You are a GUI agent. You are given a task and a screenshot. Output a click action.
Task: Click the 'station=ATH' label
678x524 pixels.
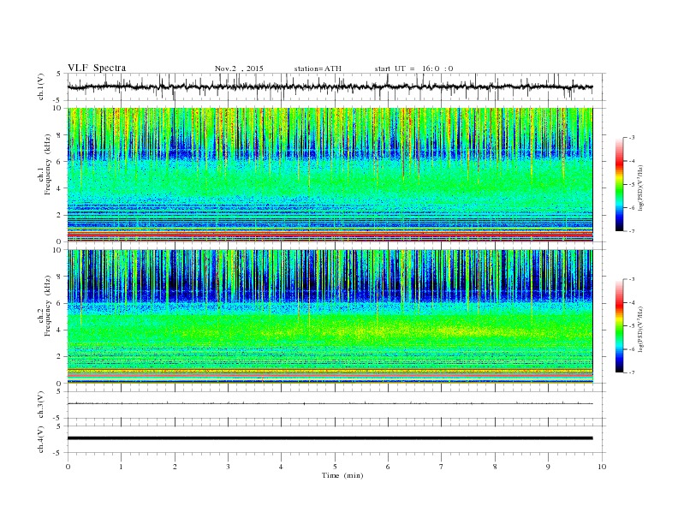click(318, 68)
